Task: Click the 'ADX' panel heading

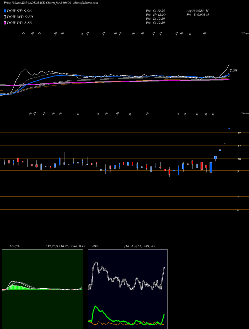Action: coord(95,246)
